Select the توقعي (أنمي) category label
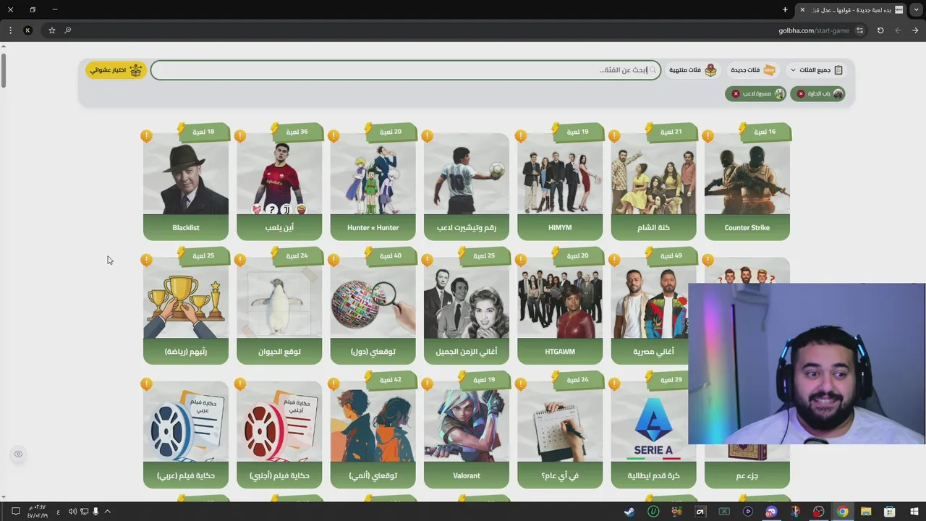The height and width of the screenshot is (521, 926). (373, 475)
